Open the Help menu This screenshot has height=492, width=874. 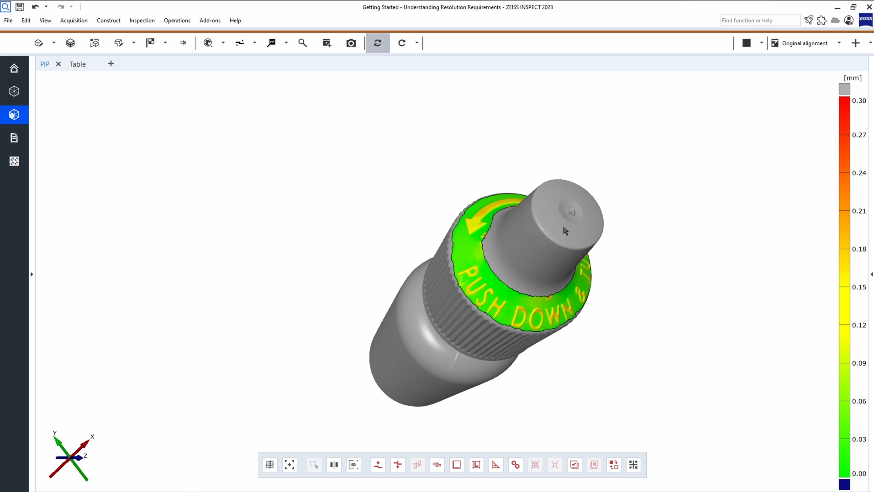click(235, 21)
